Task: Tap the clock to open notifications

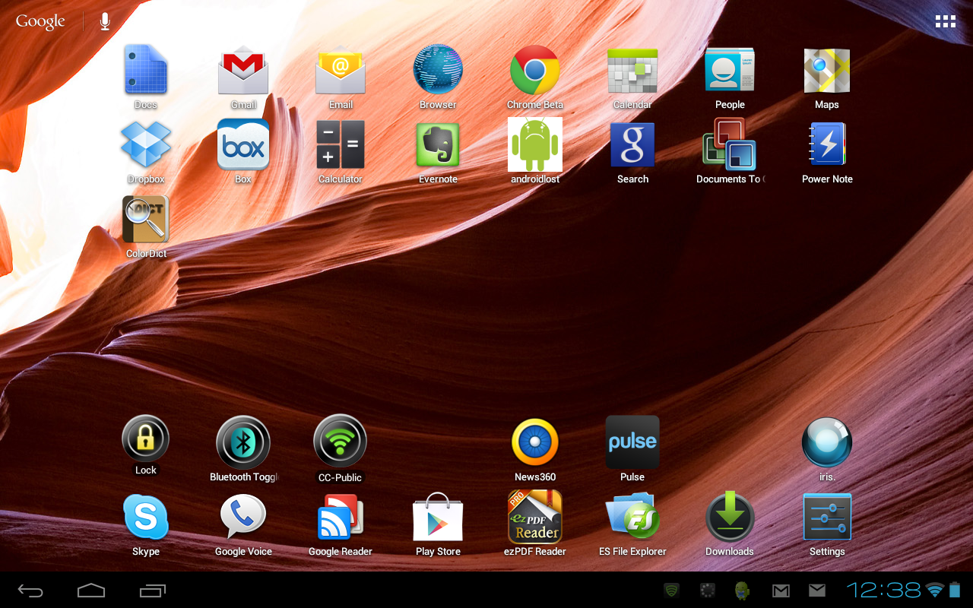Action: 882,591
